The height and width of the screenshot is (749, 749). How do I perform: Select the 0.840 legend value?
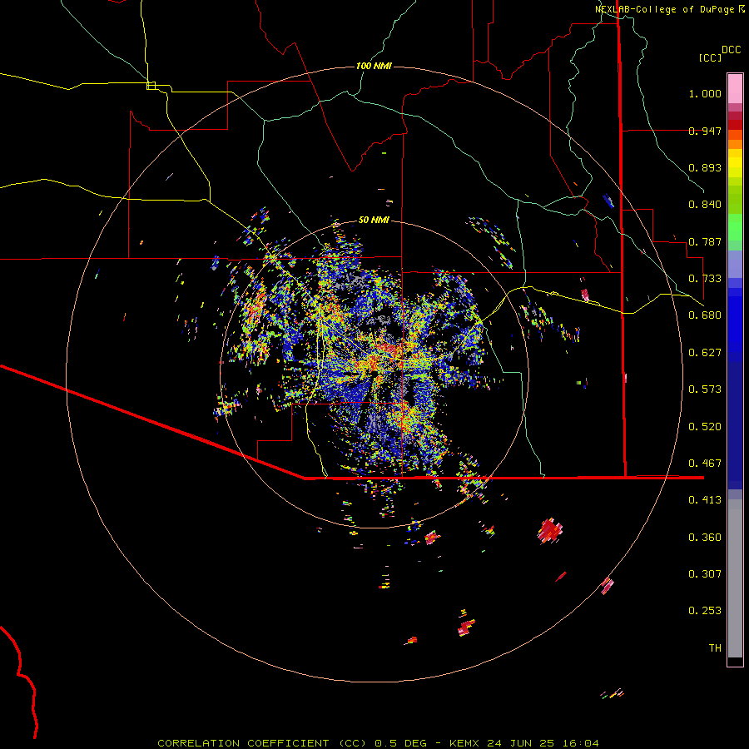tap(705, 205)
